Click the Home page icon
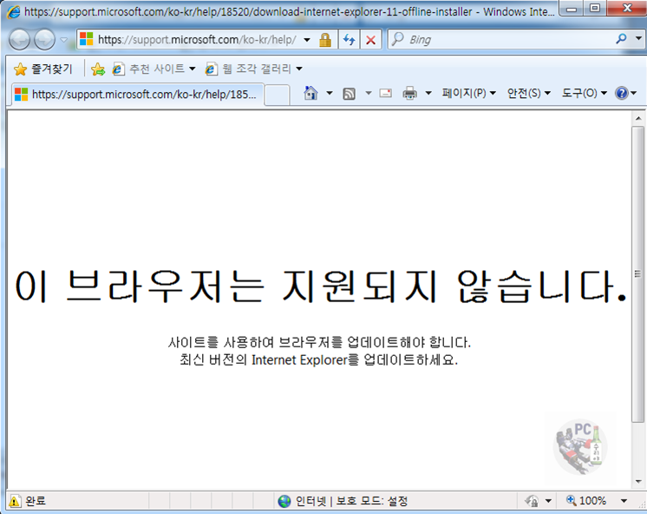The image size is (647, 514). [x=310, y=94]
